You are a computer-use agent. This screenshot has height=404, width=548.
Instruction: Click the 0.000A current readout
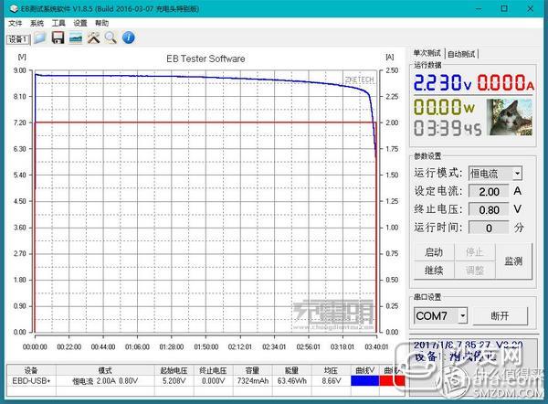[505, 83]
